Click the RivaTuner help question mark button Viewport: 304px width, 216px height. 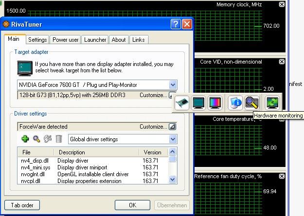(176, 24)
